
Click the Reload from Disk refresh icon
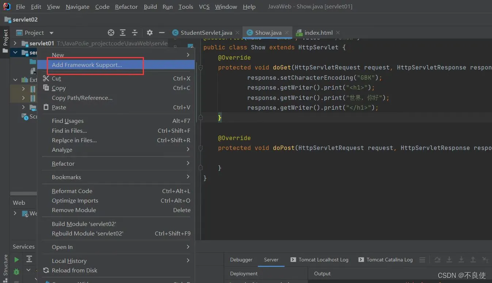pyautogui.click(x=46, y=270)
